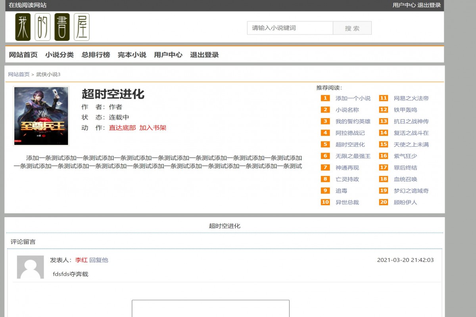Click the commenter's avatar placeholder

pos(30,267)
